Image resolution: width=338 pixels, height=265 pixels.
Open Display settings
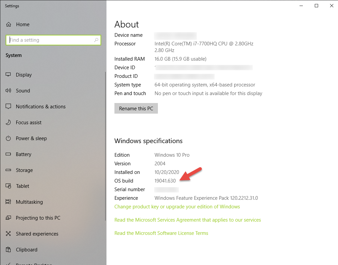[24, 75]
